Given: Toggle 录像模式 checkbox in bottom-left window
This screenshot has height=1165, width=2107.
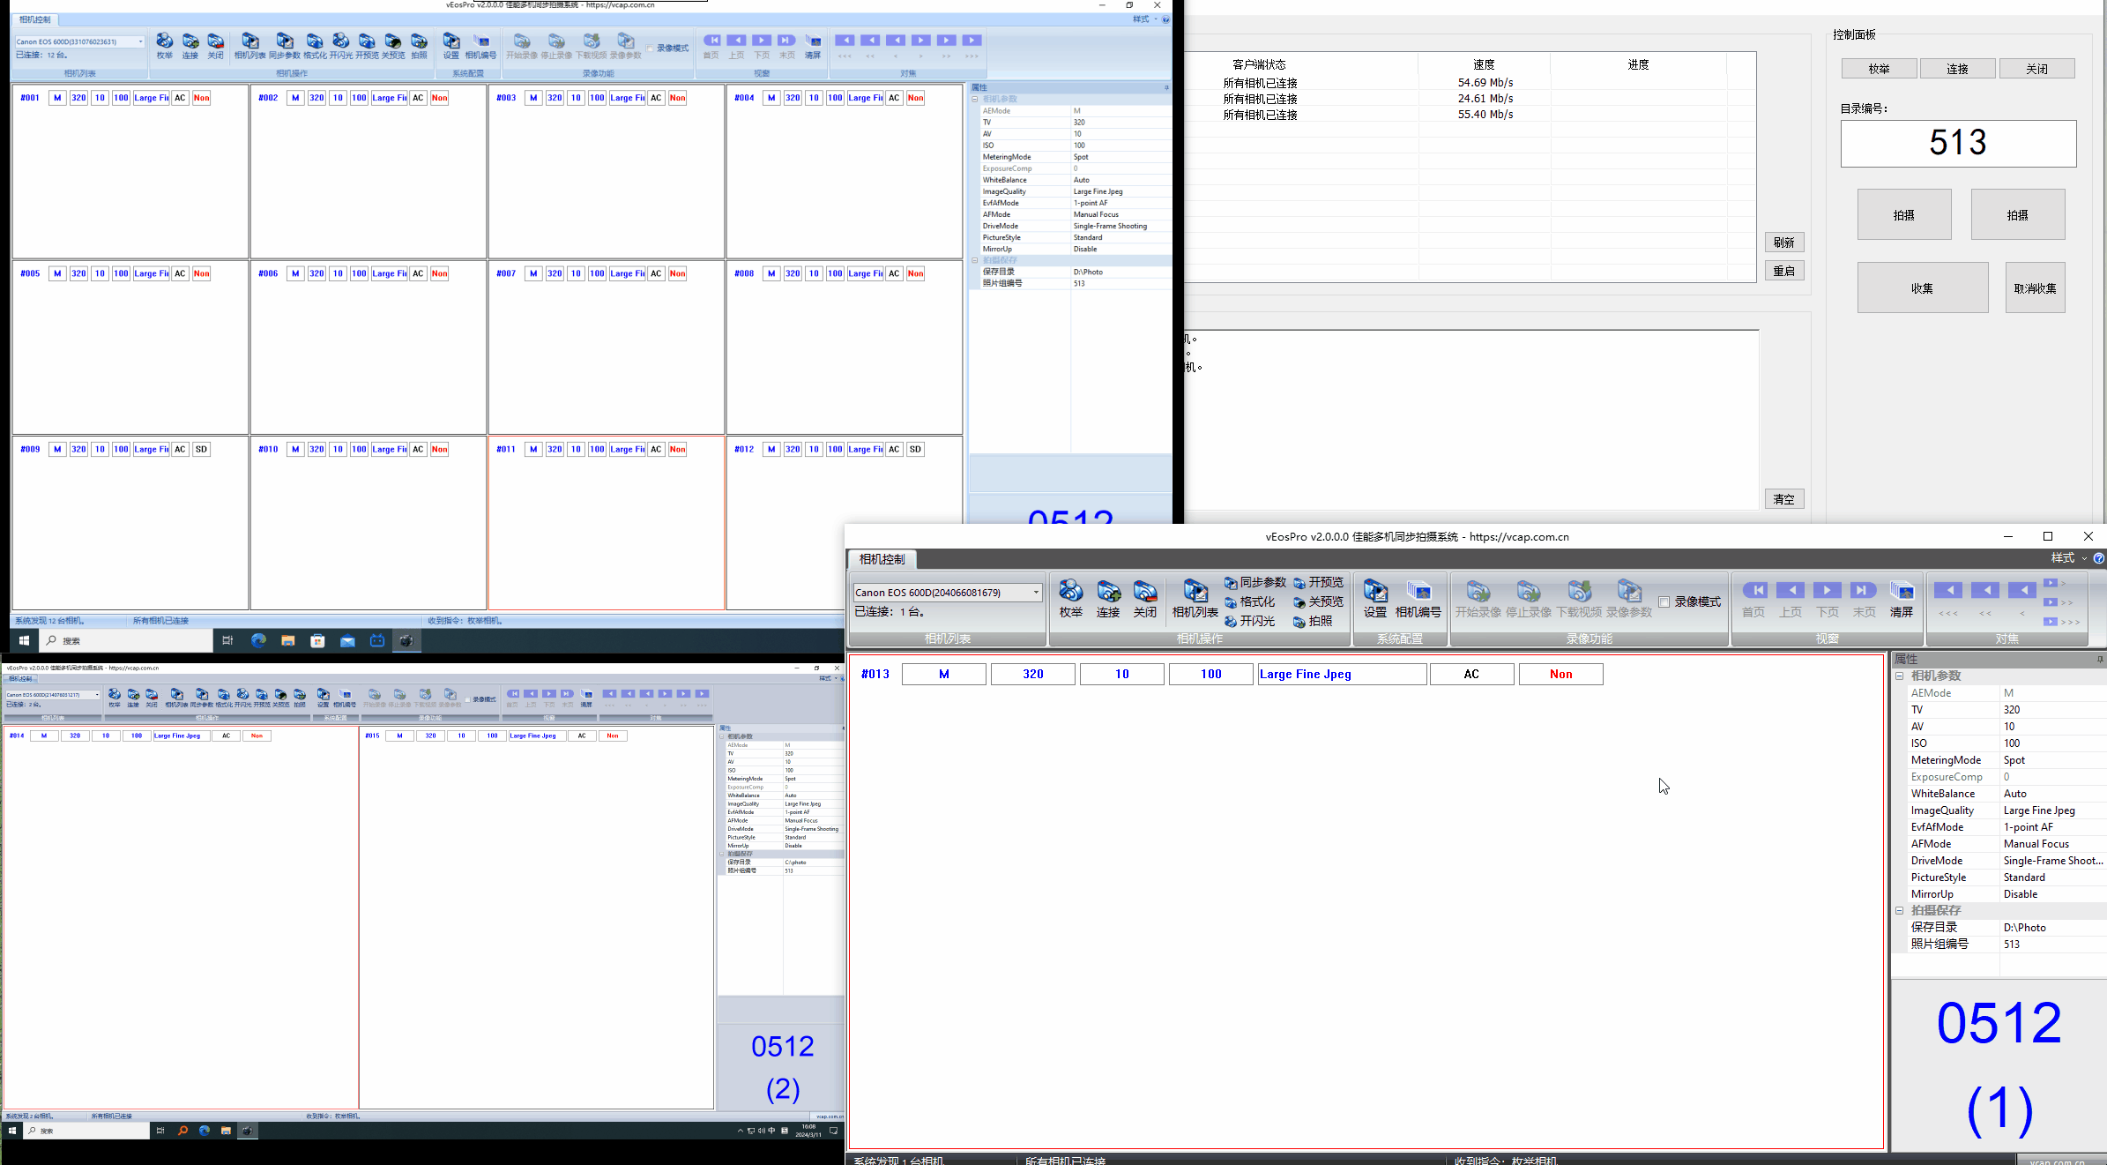Looking at the screenshot, I should [x=467, y=699].
